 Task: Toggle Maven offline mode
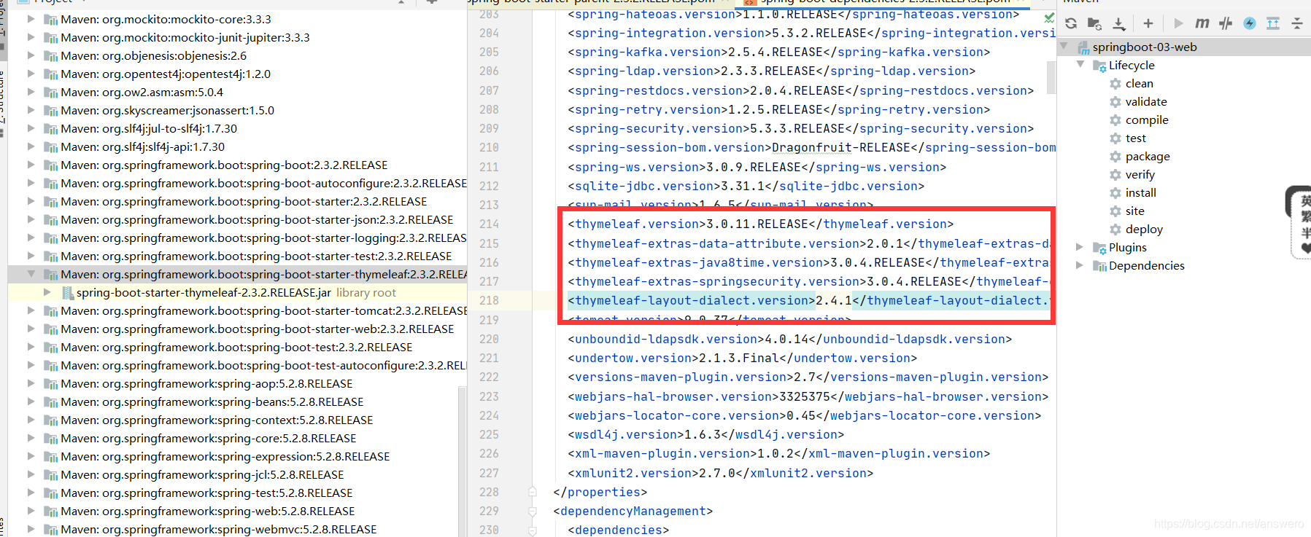(x=1226, y=23)
